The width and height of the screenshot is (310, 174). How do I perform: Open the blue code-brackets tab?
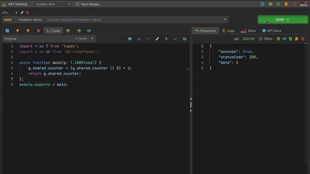[89, 30]
